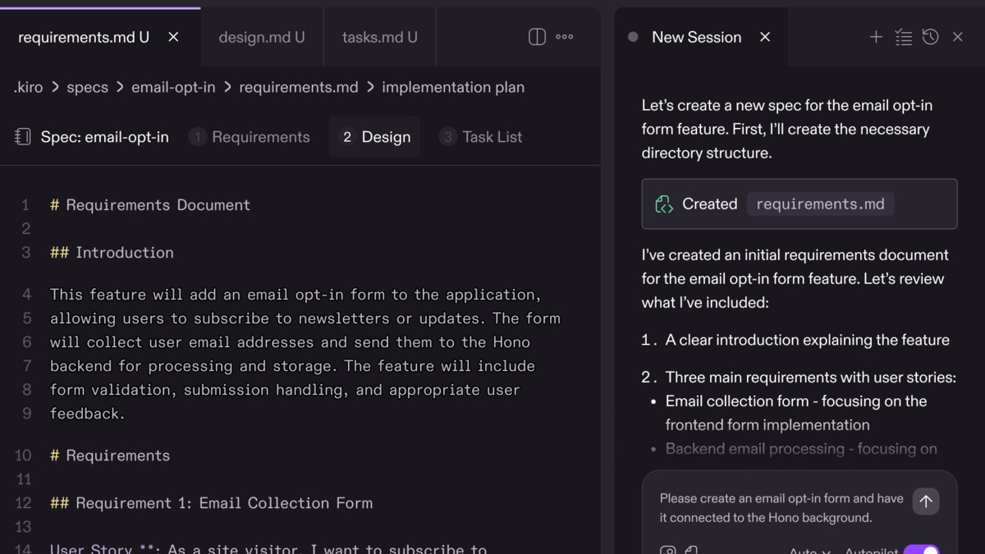Click the new session plus icon
985x554 pixels.
click(876, 37)
